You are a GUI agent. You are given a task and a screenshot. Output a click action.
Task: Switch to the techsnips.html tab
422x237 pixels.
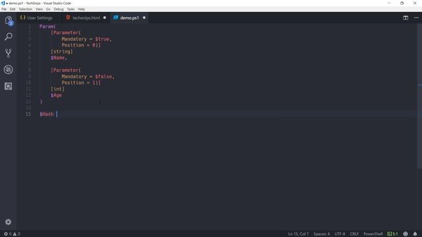point(86,18)
